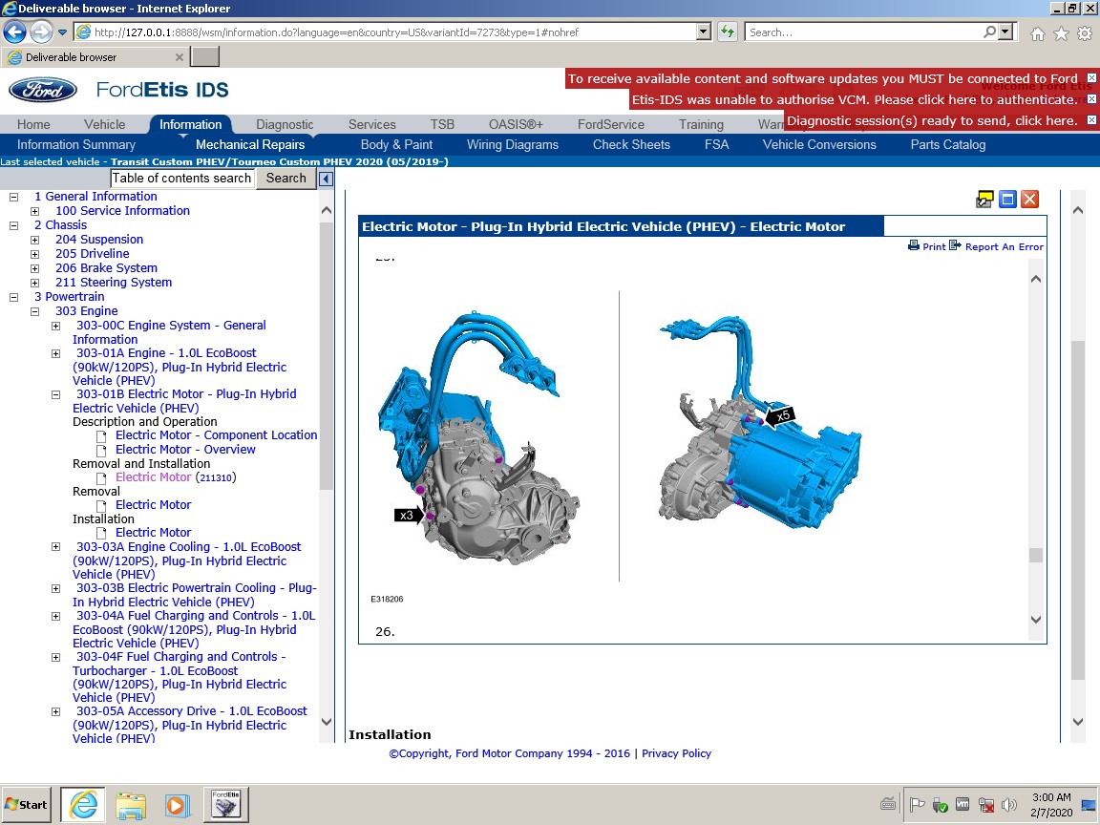
Task: Click the Ford logo in header
Action: click(43, 91)
